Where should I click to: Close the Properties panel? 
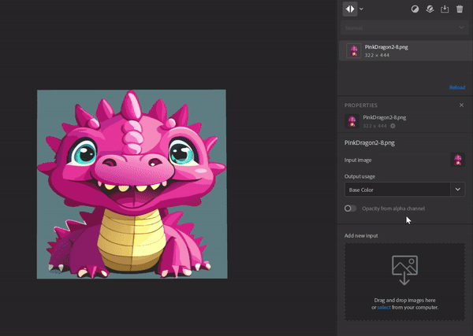click(x=461, y=105)
